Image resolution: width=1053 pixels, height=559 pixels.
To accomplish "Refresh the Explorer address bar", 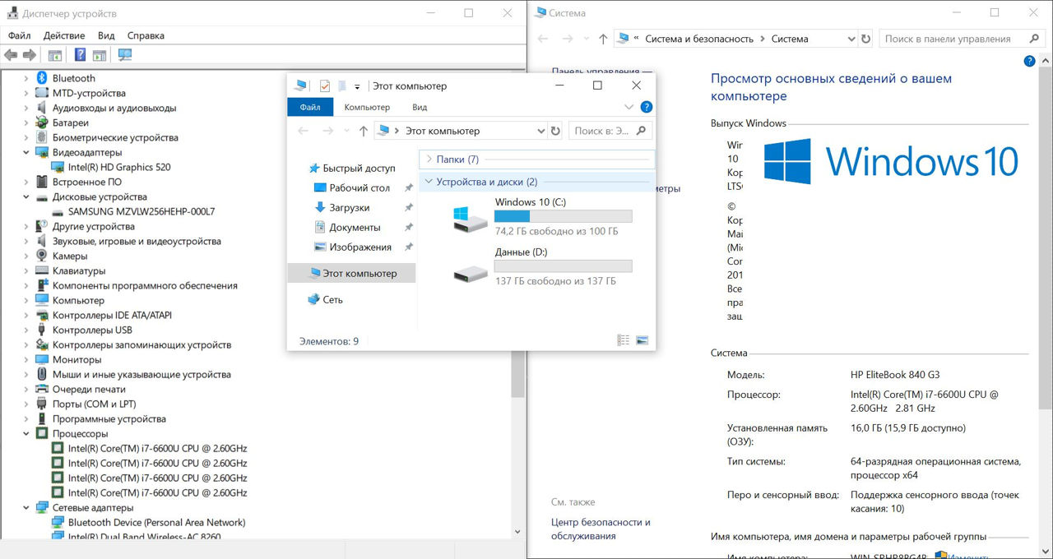I will coord(556,131).
